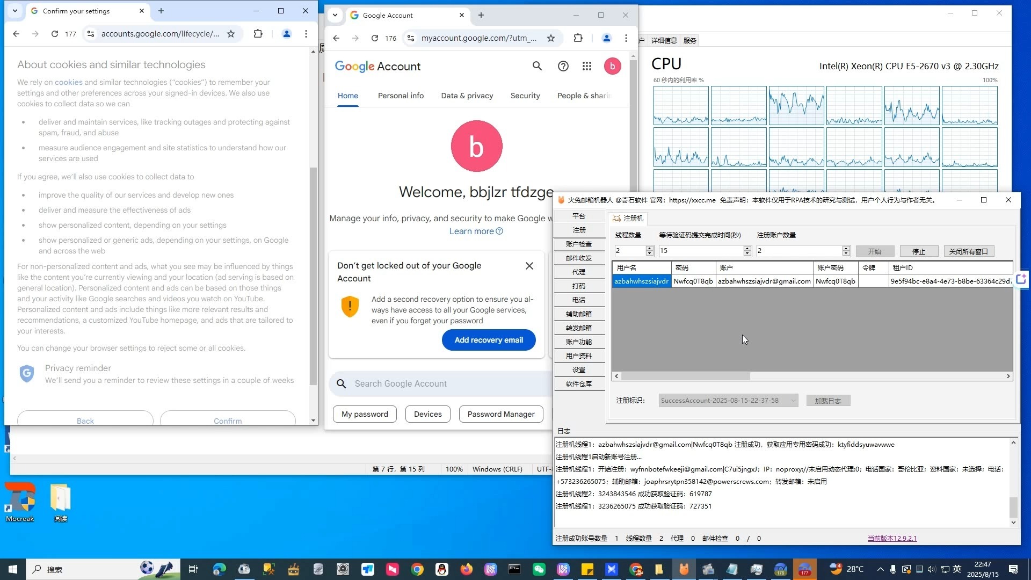1031x580 pixels.
Task: Open the 详细信息 tab in Task Manager
Action: click(x=664, y=40)
